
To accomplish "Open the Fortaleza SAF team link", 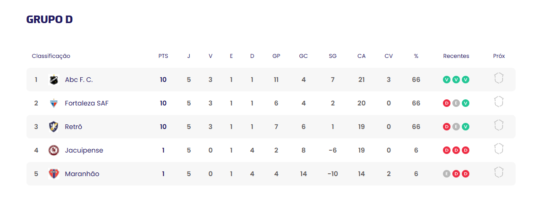I will (x=87, y=103).
